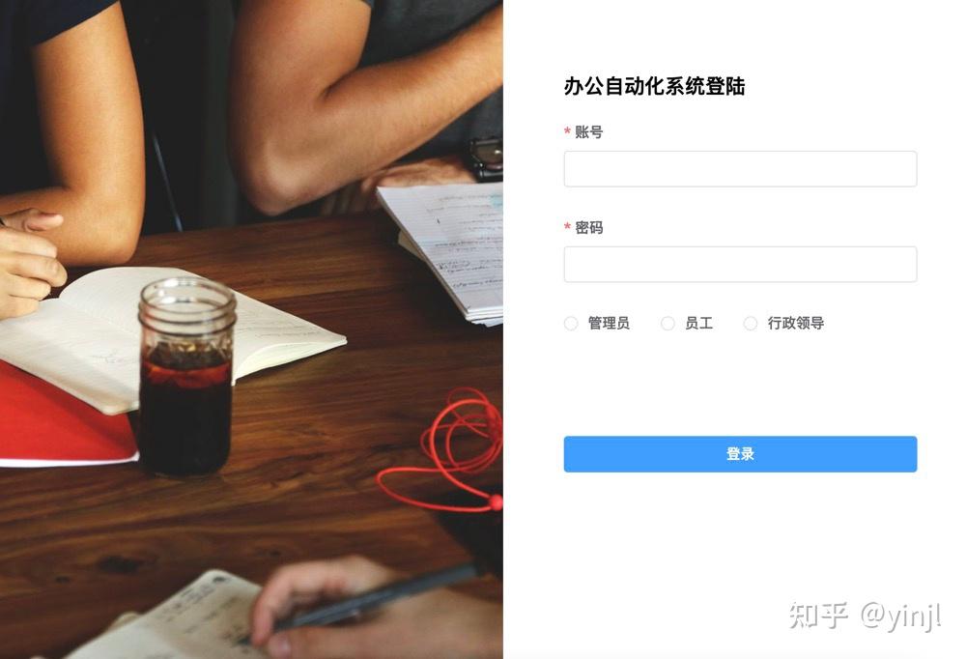Click the red asterisk beside 密码

567,227
